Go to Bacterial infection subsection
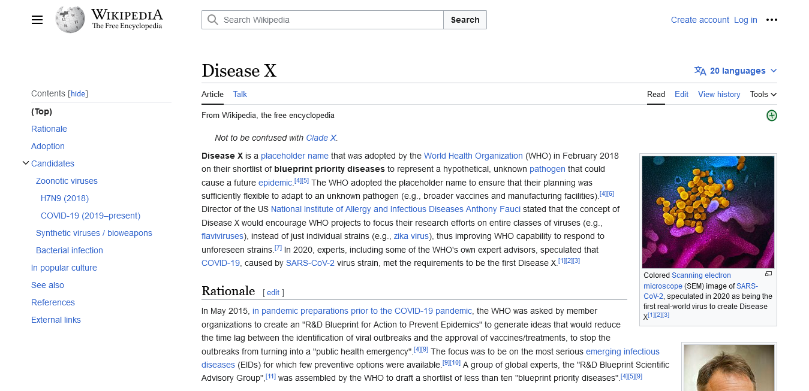Image resolution: width=809 pixels, height=391 pixels. tap(70, 250)
